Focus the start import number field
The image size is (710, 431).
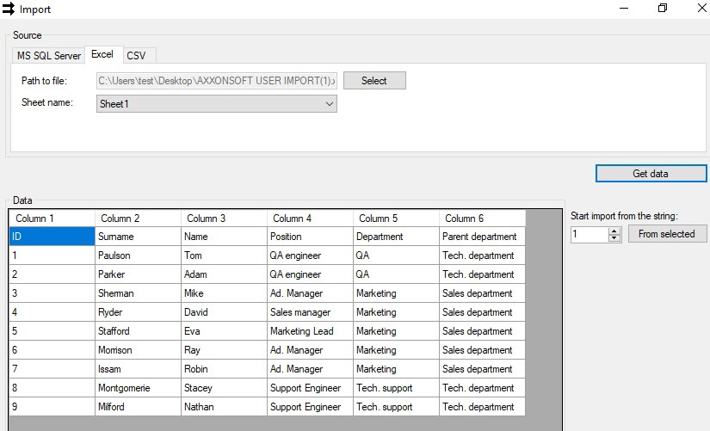click(x=589, y=234)
